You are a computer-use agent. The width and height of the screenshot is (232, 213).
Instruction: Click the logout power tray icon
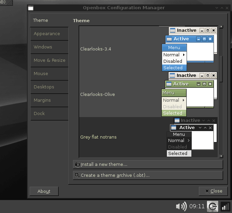click(213, 206)
